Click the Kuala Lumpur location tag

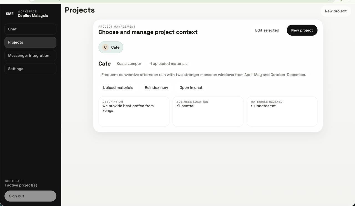point(129,64)
